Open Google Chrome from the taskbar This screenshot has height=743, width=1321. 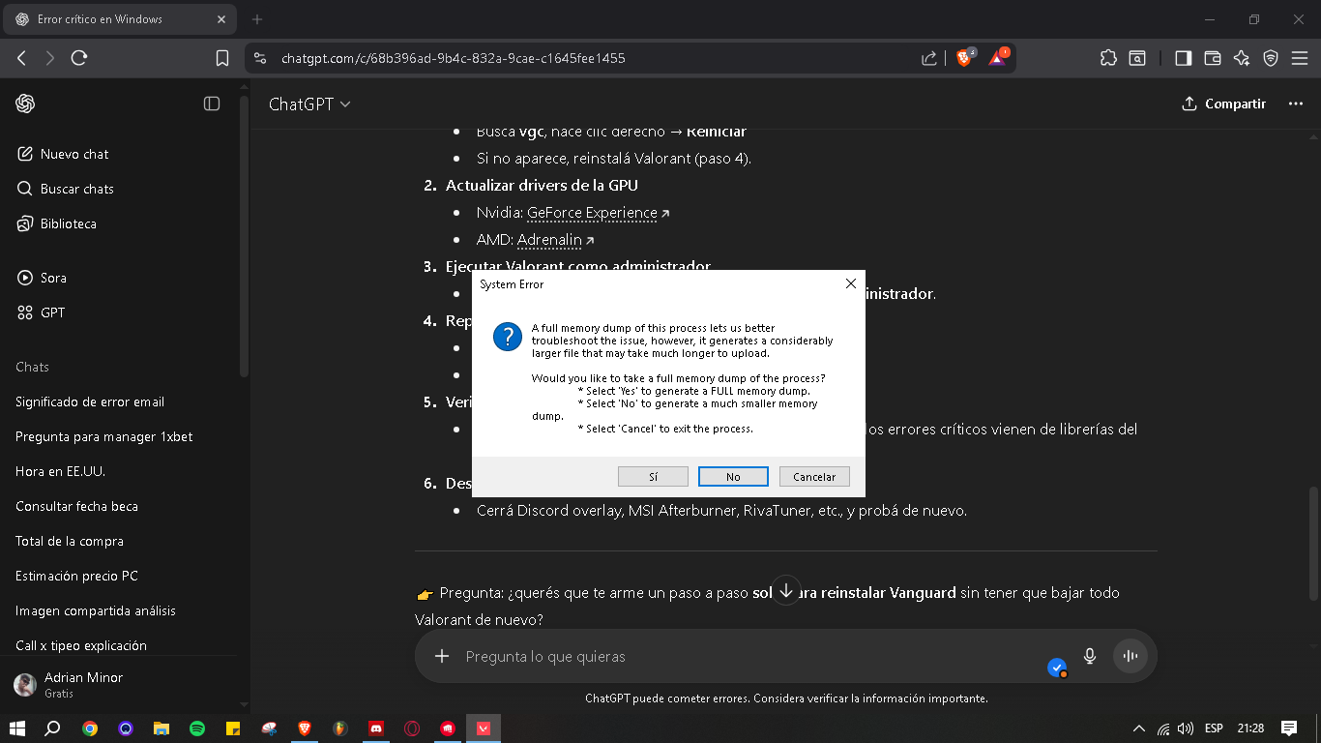pyautogui.click(x=90, y=728)
